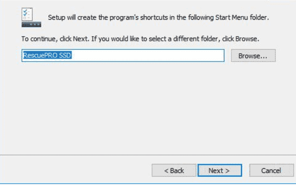Click the highlighted RescuePRO SSD text
296x185 pixels.
pyautogui.click(x=47, y=55)
